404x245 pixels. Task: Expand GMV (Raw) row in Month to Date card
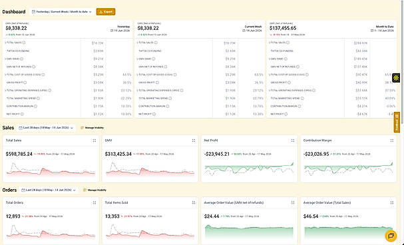click(x=270, y=59)
